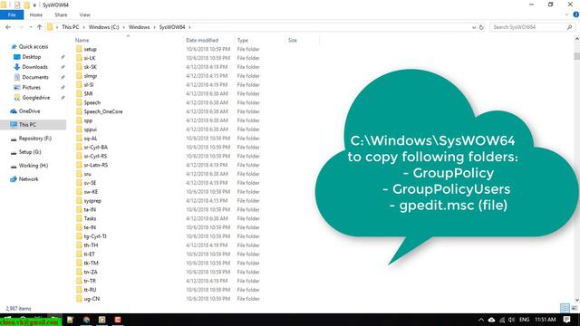Expand the chevron after SysWOW64 breadcrumb

(189, 27)
